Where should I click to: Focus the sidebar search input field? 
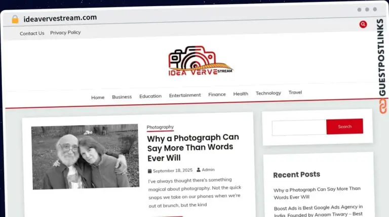[x=299, y=128]
